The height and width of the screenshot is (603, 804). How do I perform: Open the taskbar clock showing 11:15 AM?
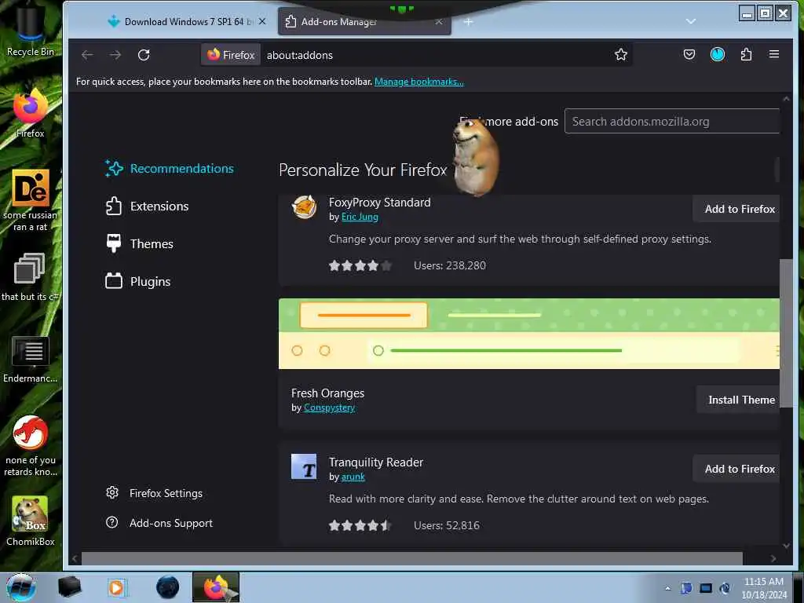click(764, 588)
